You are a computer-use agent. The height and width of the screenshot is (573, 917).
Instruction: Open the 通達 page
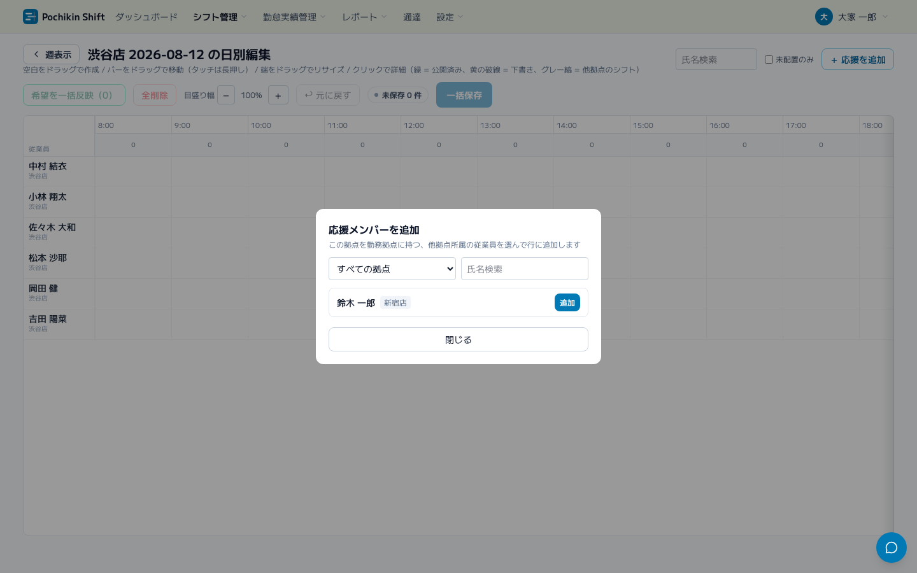[x=412, y=17]
